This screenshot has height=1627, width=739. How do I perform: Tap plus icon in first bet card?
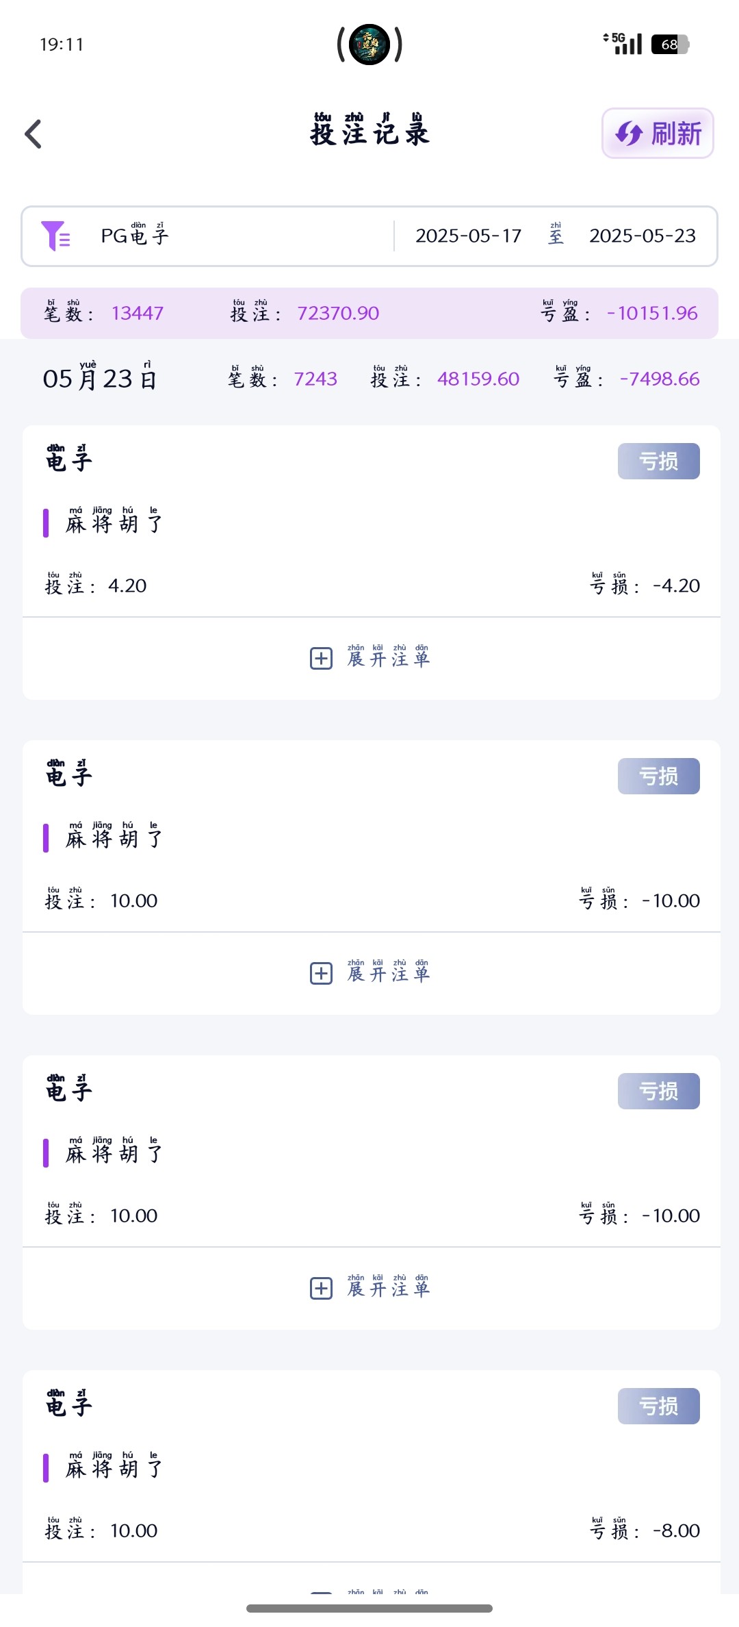tap(321, 659)
